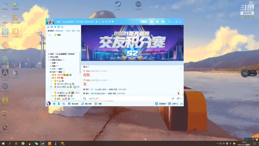Click the last blue link in the mode row
The width and height of the screenshot is (259, 146).
point(78,31)
